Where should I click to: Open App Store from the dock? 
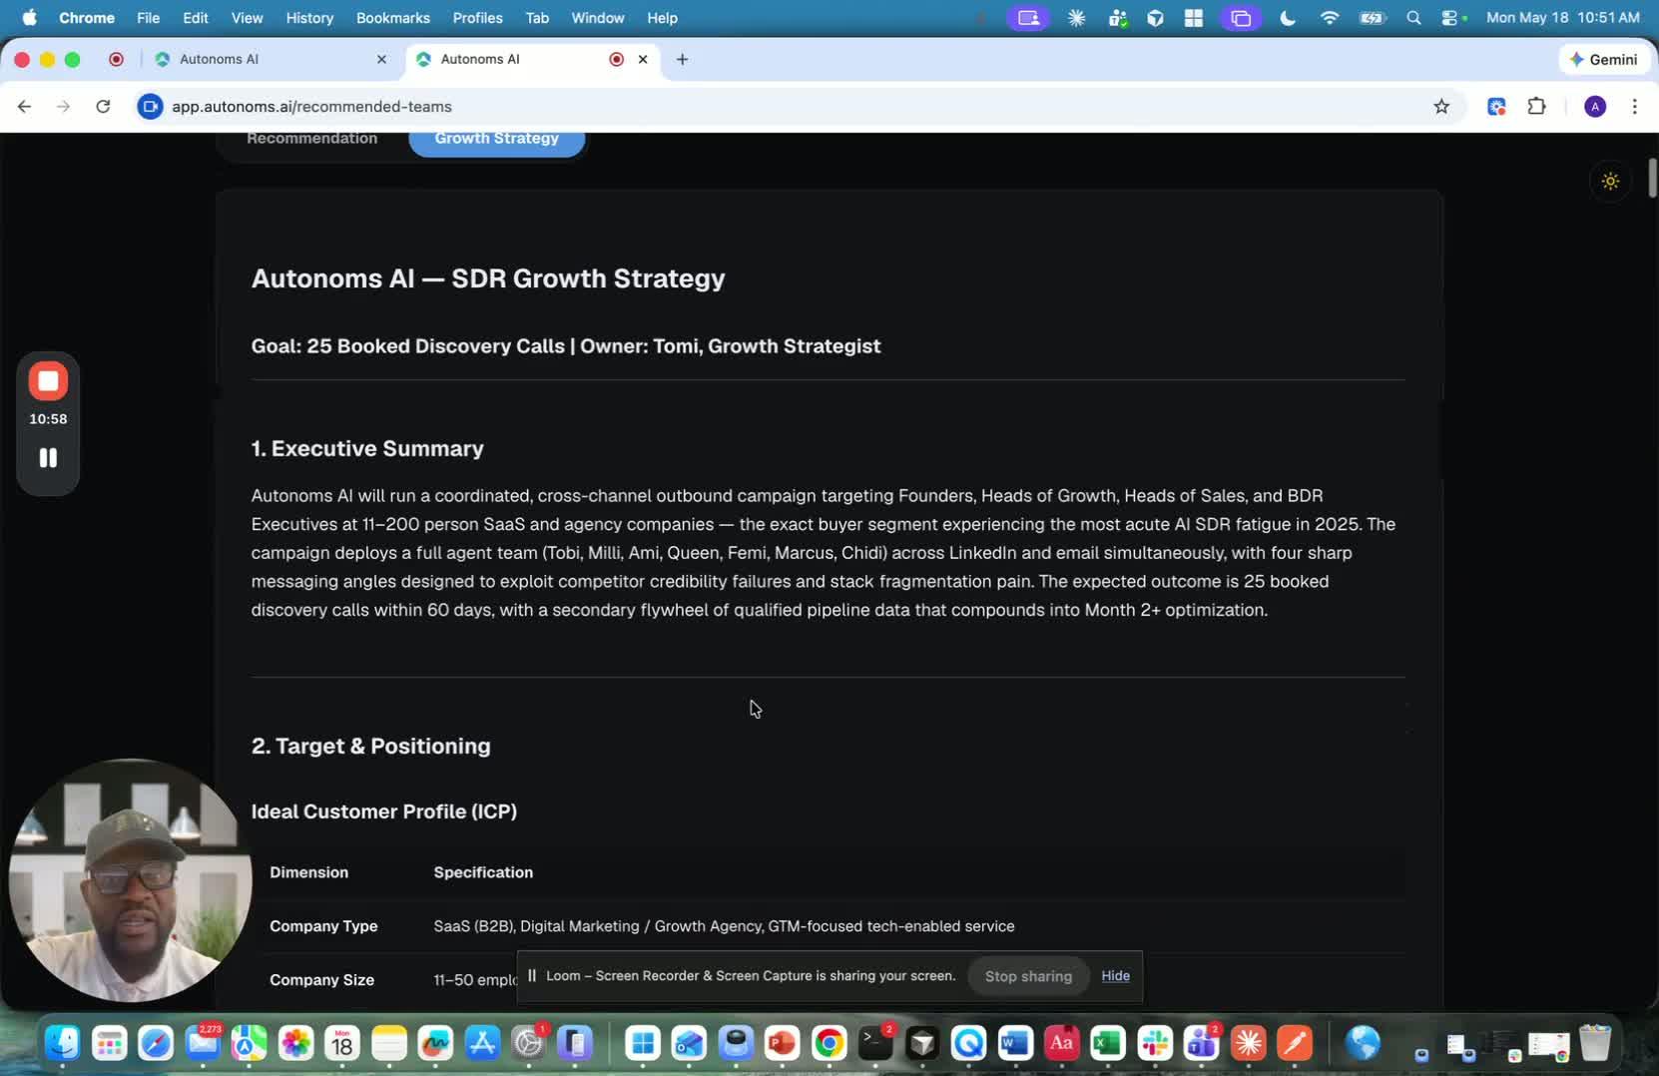click(483, 1044)
